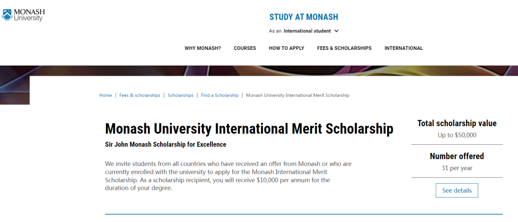
Task: Go to Fees & Scholarships menu
Action: point(344,48)
